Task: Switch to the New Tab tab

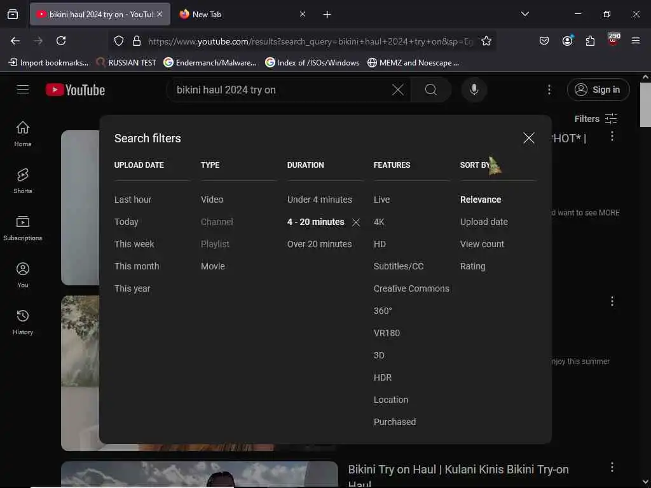Action: pos(242,14)
